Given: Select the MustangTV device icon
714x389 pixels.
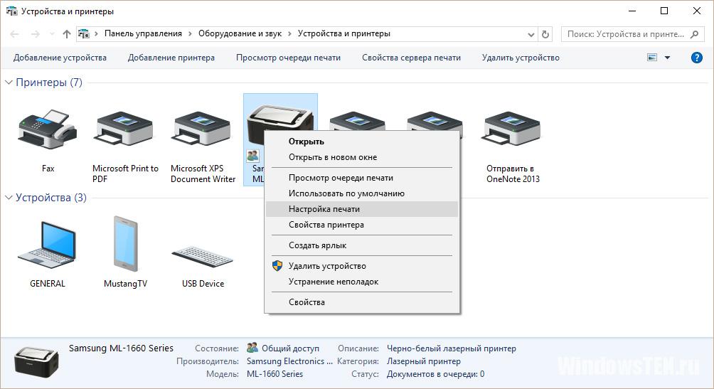Looking at the screenshot, I should pyautogui.click(x=125, y=244).
